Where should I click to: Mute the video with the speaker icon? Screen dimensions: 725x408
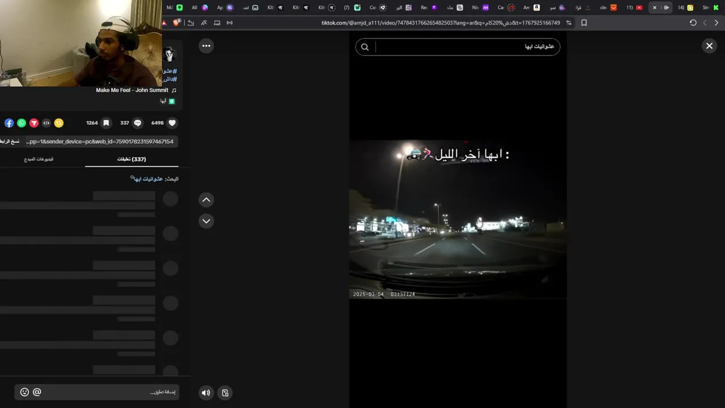click(206, 393)
